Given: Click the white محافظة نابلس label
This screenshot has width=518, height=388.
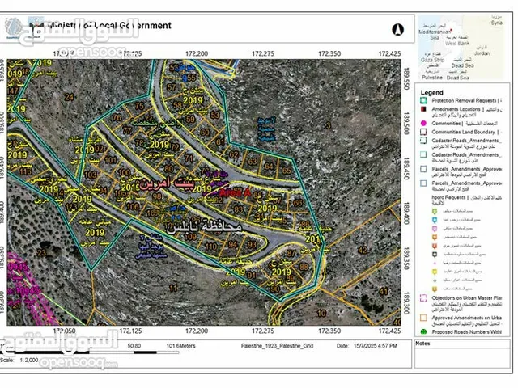Looking at the screenshot, I should tap(204, 227).
